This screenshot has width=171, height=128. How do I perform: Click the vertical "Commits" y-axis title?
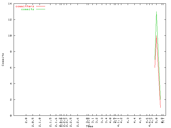3,59
